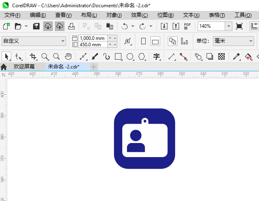Open the Redo history dropdown arrow
Screen dimensions: 259x201
tap(151, 26)
